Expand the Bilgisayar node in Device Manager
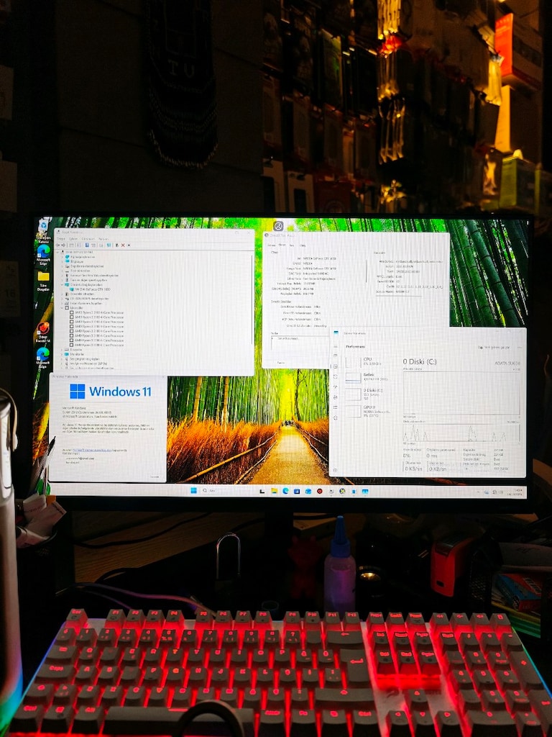 coord(62,261)
